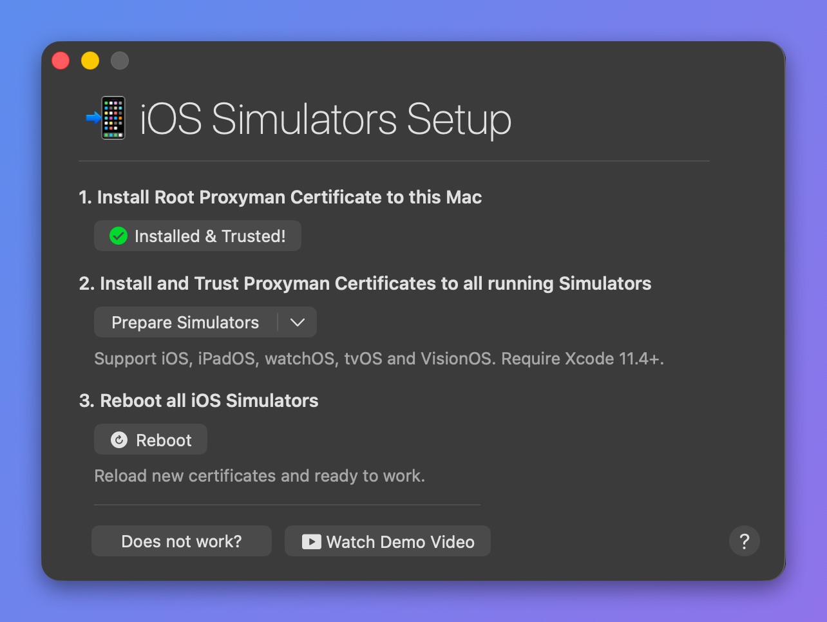Click the Reboot button
This screenshot has height=622, width=827.
(151, 440)
